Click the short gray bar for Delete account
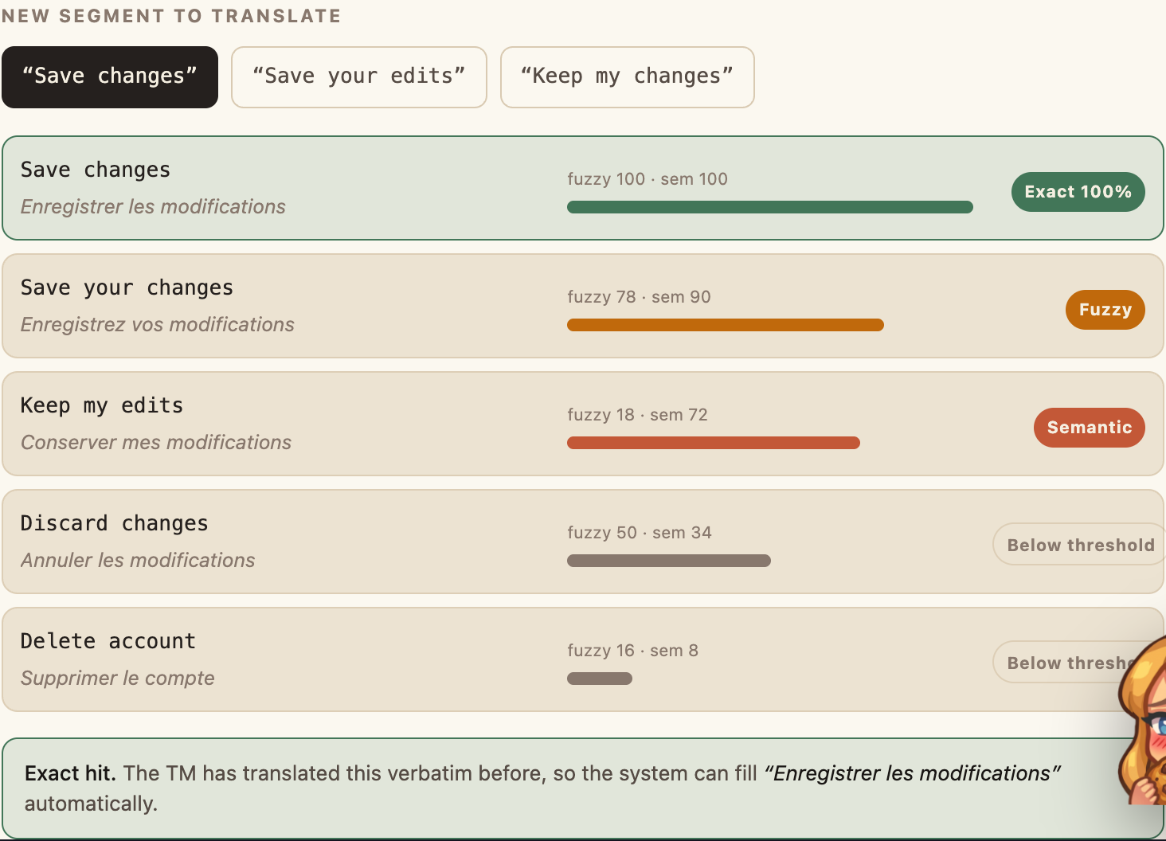This screenshot has width=1166, height=841. (600, 679)
